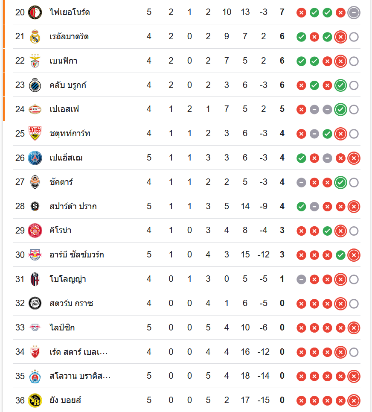This screenshot has height=412, width=372.
Task: Click team name สปาร์ต้า ปราก
Action: click(73, 207)
